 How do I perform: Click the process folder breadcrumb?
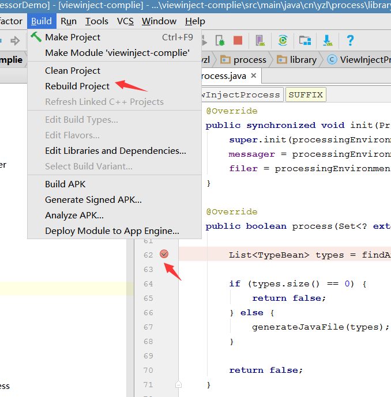point(243,60)
